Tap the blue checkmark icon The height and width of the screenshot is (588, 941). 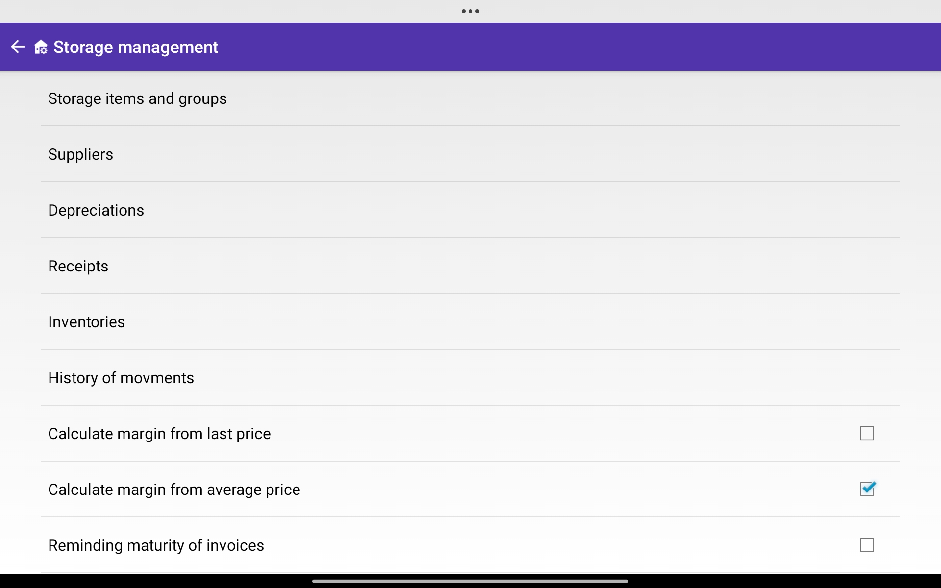pyautogui.click(x=867, y=489)
